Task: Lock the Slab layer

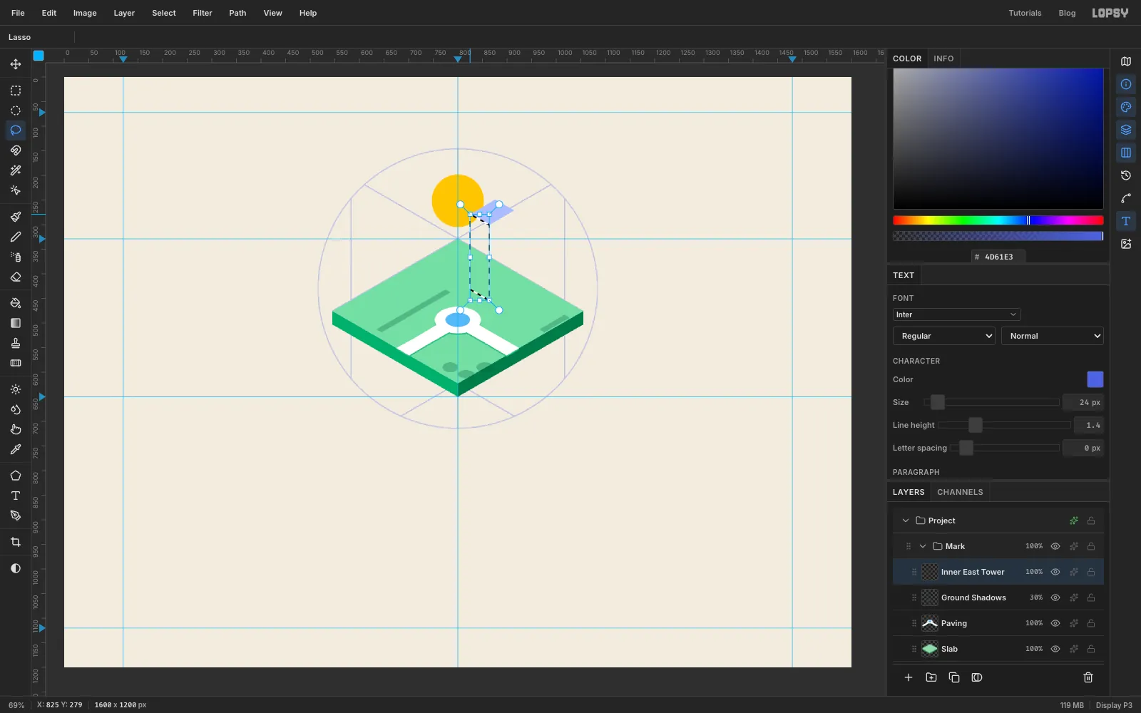Action: 1091,649
